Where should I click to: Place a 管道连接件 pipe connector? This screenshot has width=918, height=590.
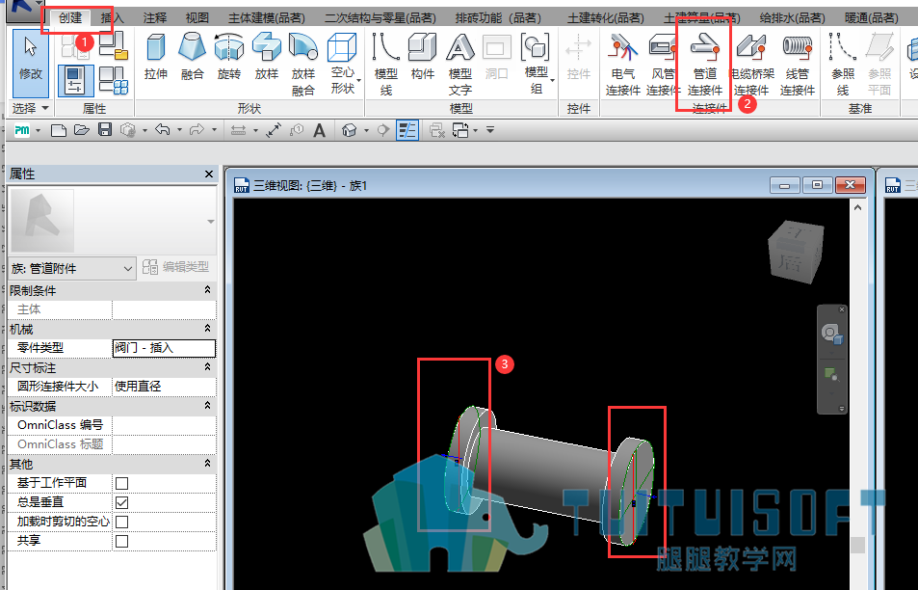(x=704, y=65)
